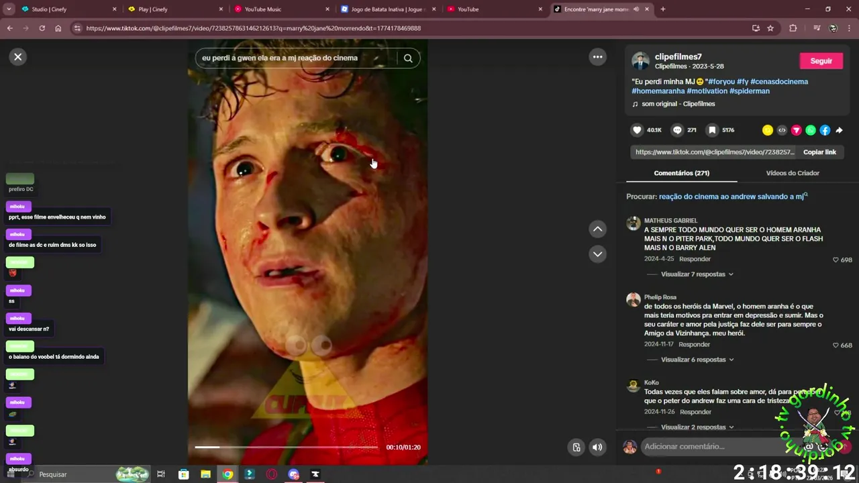859x483 pixels.
Task: Open File Explorer from taskbar
Action: 206,474
